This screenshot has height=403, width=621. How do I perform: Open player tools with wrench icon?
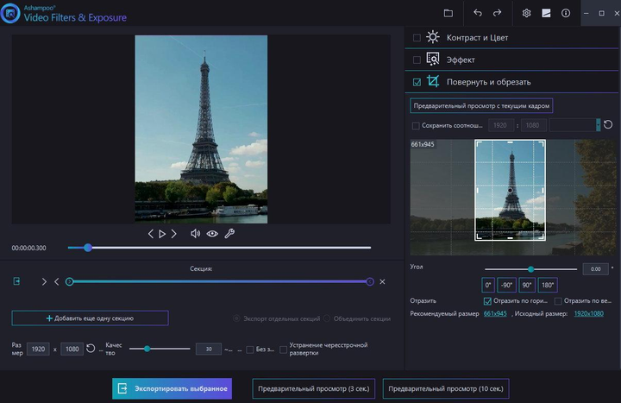click(229, 234)
